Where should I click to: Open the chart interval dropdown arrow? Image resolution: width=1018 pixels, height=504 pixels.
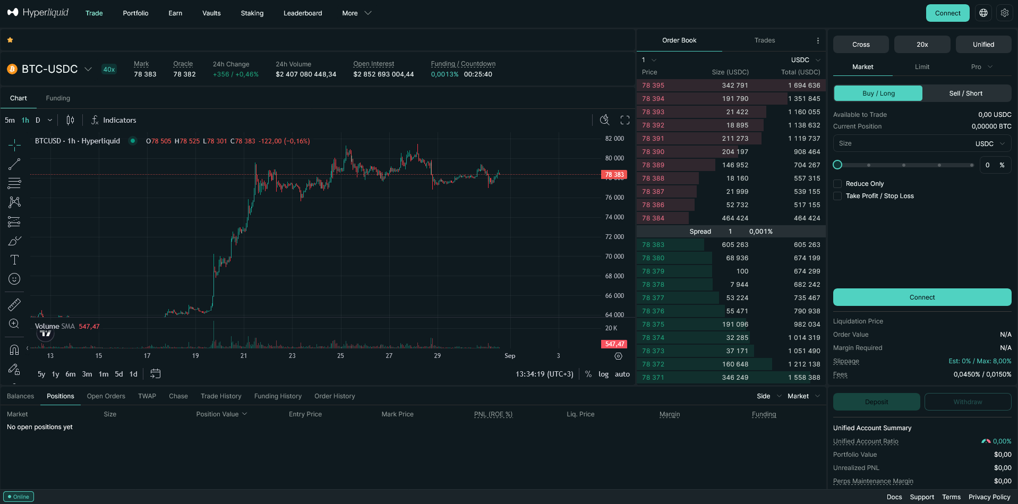(50, 120)
